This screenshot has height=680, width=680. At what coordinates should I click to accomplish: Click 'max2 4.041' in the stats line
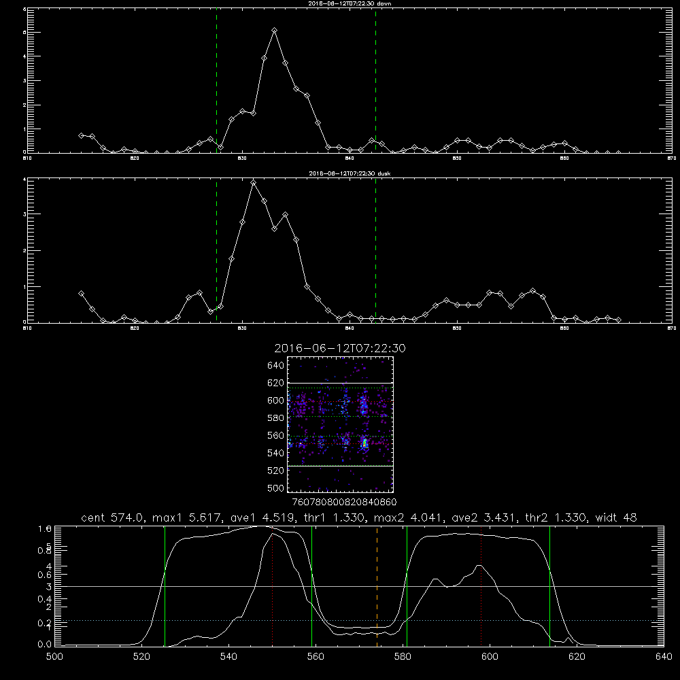coord(409,517)
